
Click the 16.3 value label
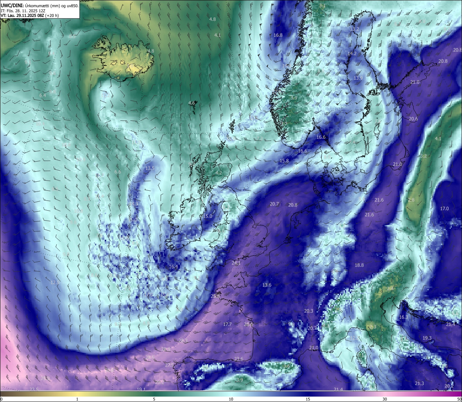click(404, 317)
